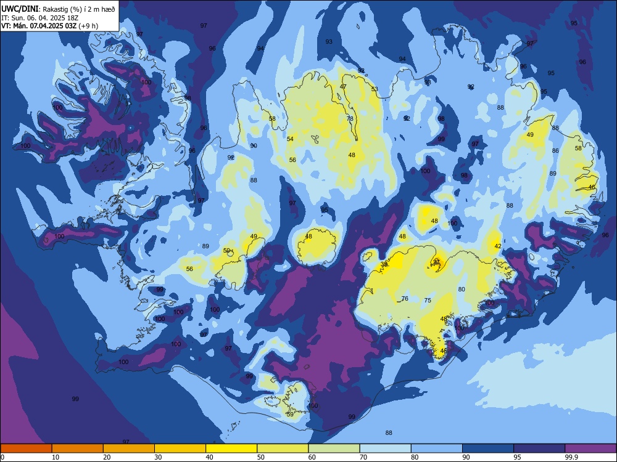The height and width of the screenshot is (462, 617).
Task: Select the 30–40 golden yellow legend swatch
Action: (x=180, y=448)
